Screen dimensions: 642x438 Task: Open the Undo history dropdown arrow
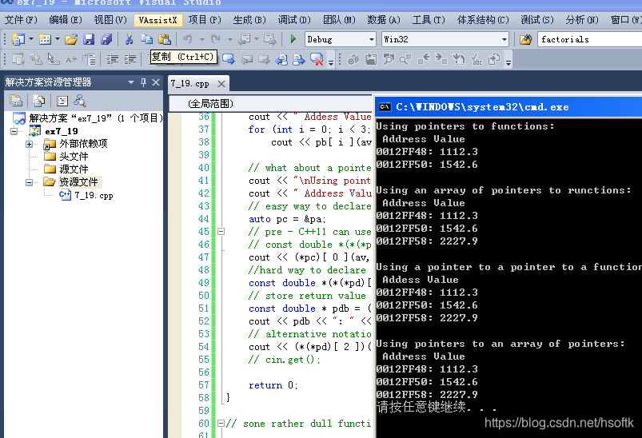coord(201,39)
